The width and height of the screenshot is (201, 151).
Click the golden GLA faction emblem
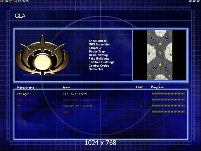click(x=42, y=55)
